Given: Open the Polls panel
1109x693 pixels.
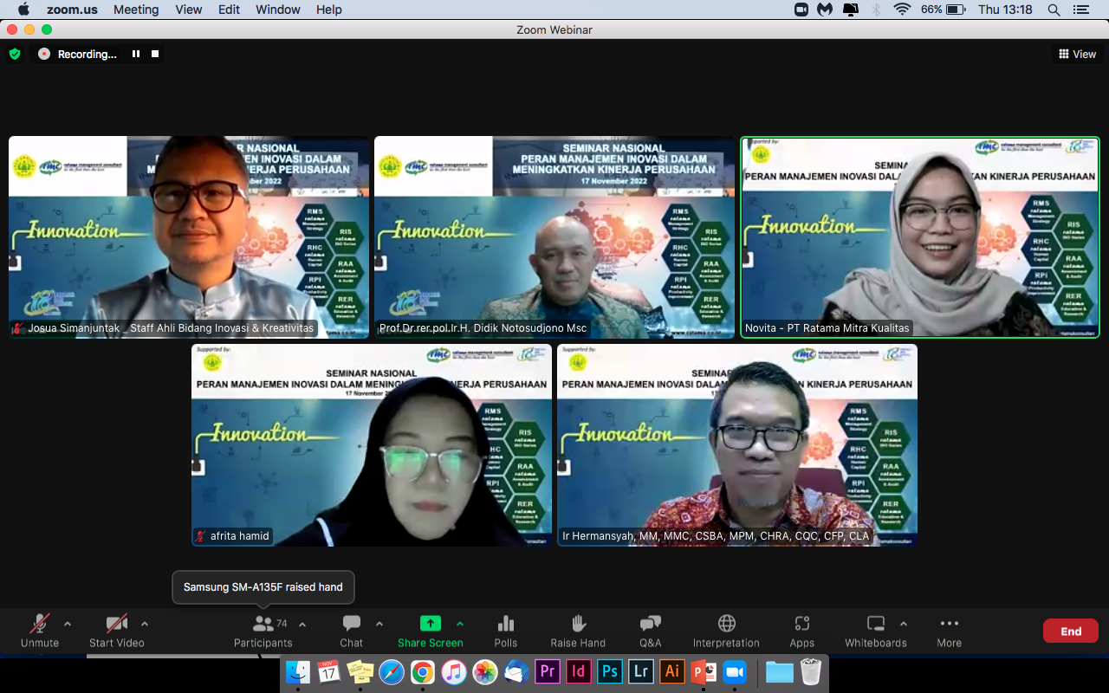Looking at the screenshot, I should [506, 631].
